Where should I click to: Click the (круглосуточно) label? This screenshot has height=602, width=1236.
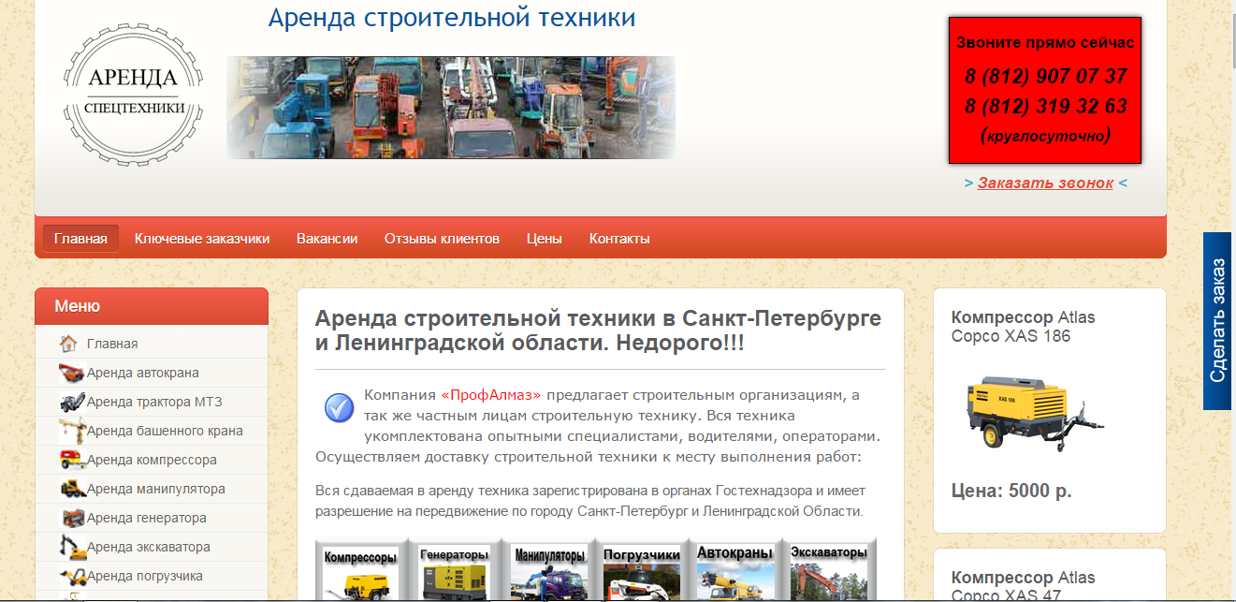(1045, 136)
